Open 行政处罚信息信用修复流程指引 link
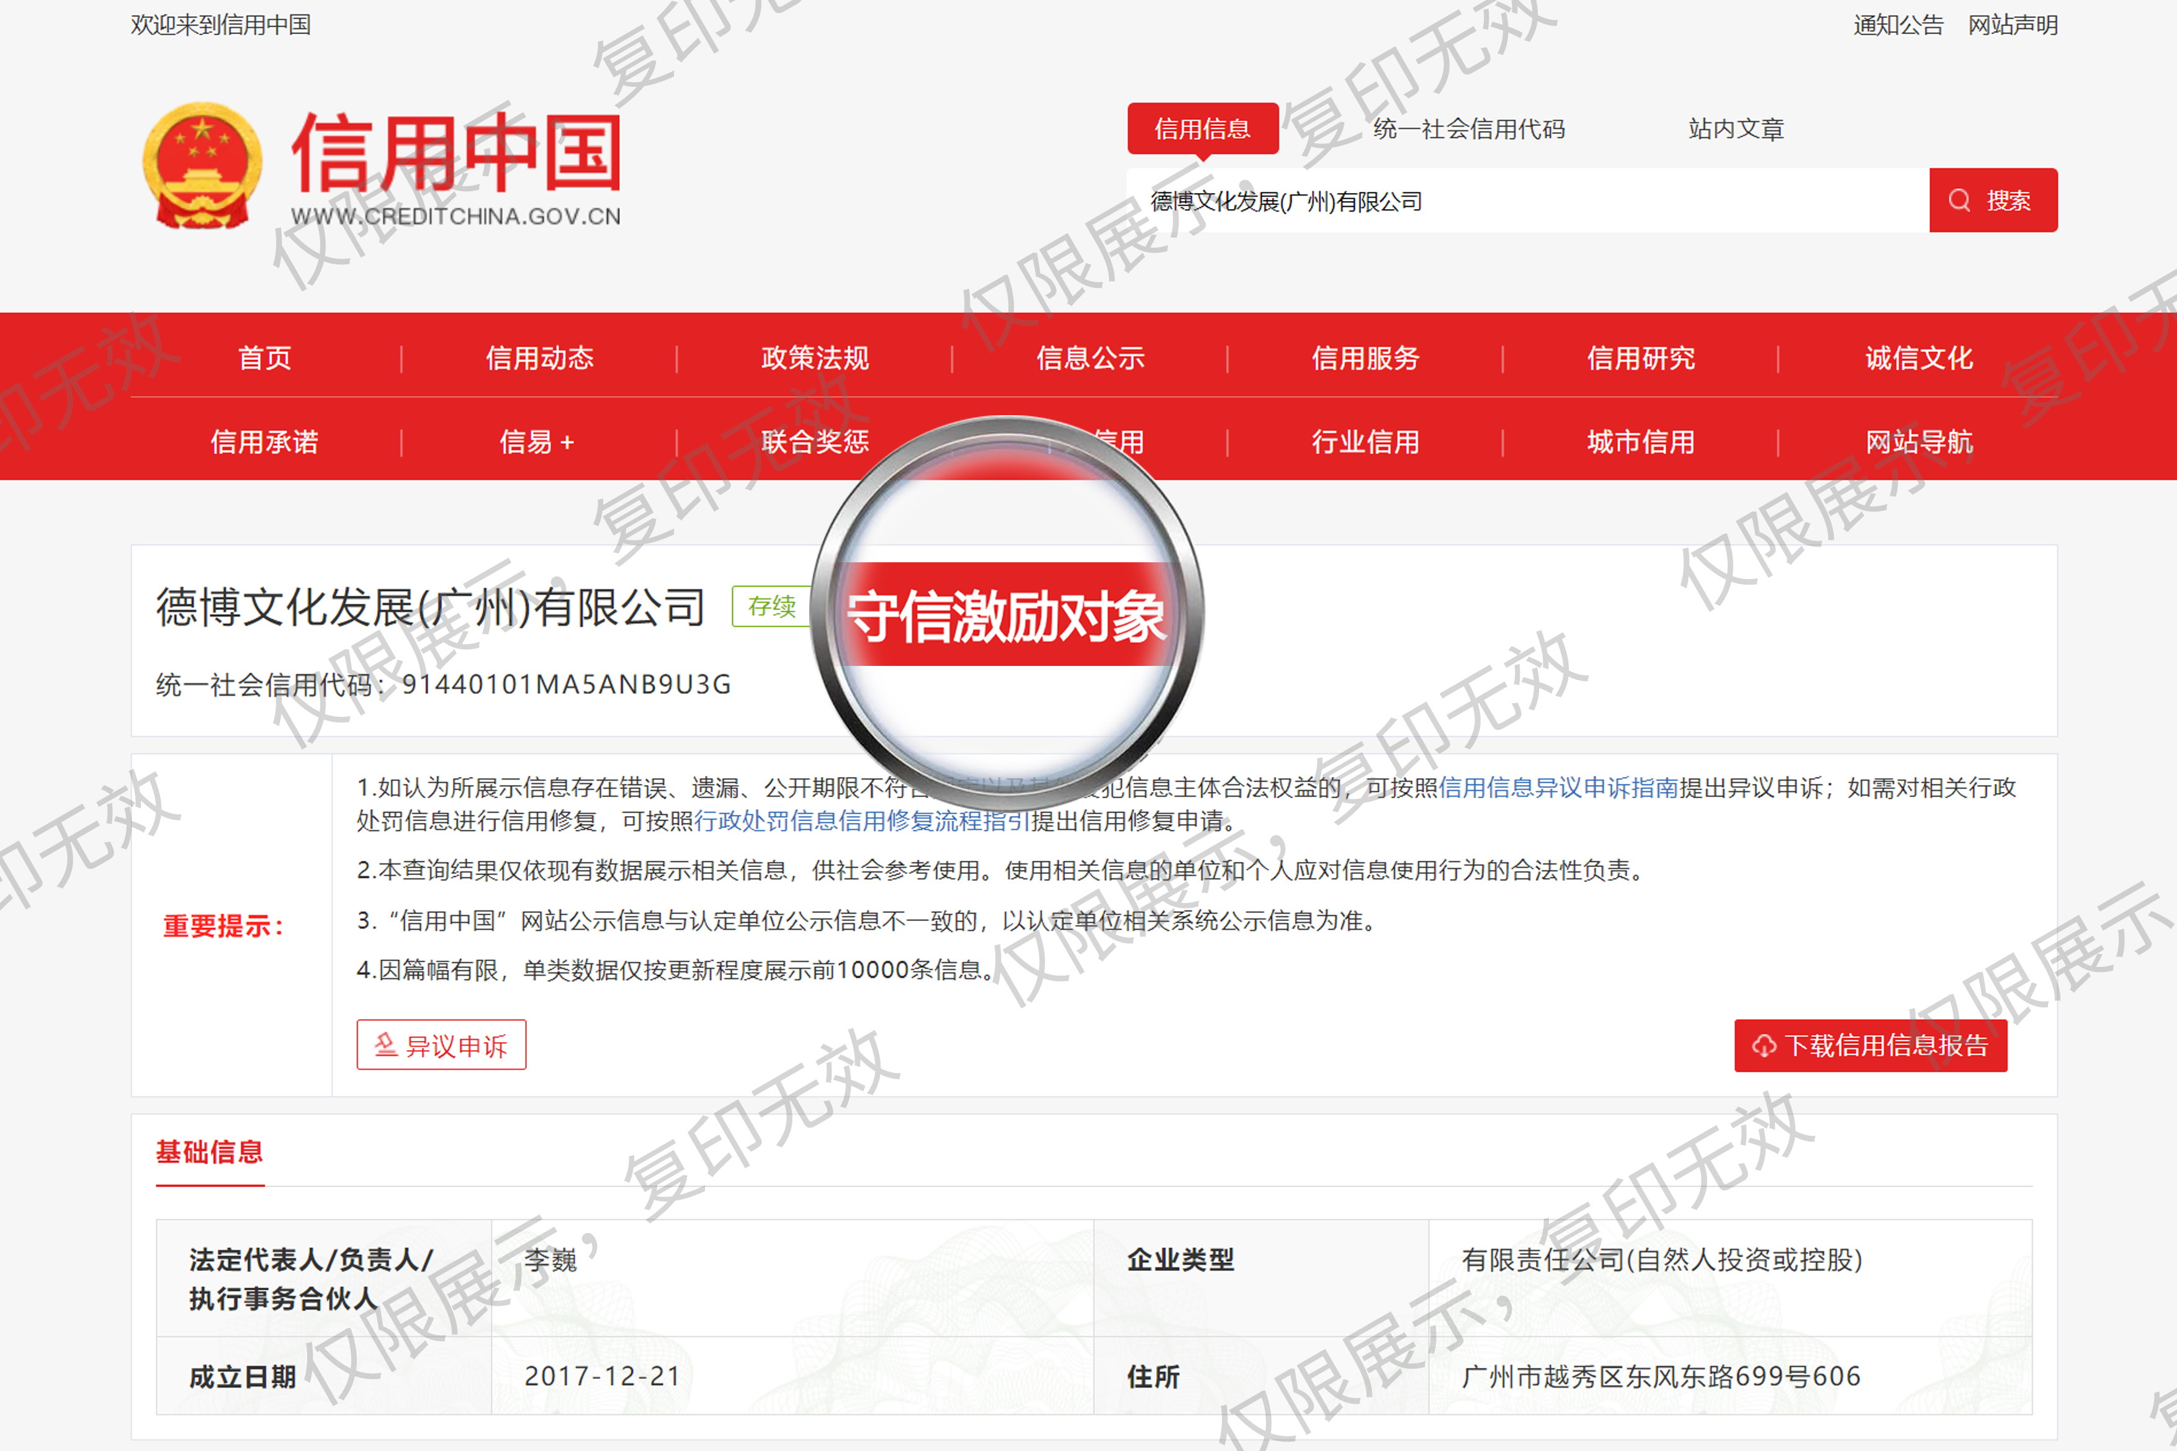 (861, 821)
